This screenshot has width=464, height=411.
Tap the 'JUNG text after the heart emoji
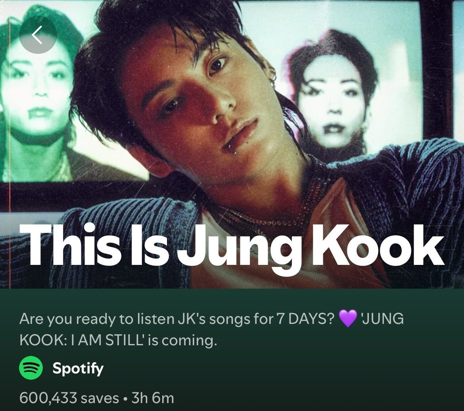(x=383, y=318)
